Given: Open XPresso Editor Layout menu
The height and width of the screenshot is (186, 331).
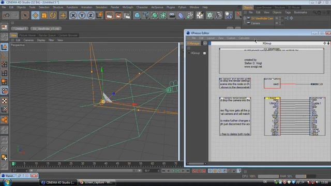Looking at the screenshot, I should [x=210, y=38].
